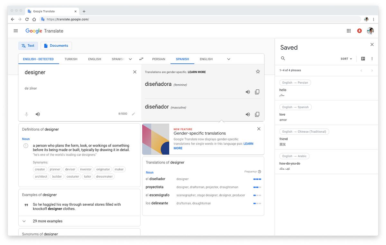Go back in browser history

pyautogui.click(x=13, y=19)
